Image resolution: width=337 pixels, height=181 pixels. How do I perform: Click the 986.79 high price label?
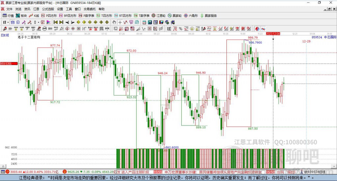click(x=253, y=37)
